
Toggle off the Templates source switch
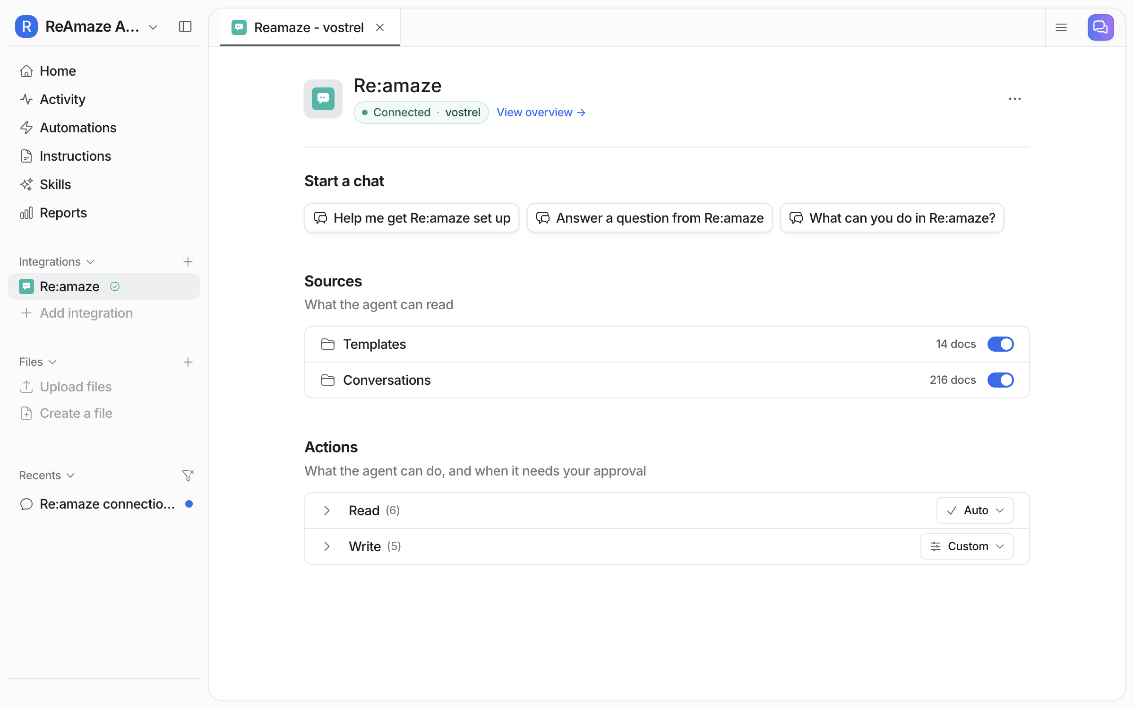click(x=1001, y=344)
